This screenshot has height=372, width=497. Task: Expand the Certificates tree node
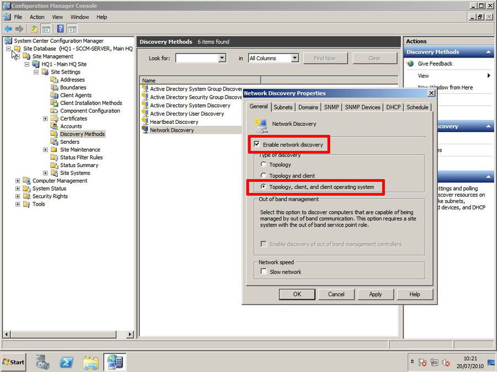pos(45,119)
